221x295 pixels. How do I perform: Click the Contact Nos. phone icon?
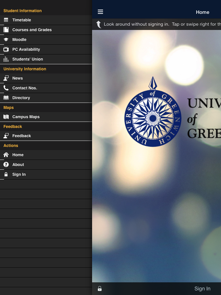coord(6,88)
